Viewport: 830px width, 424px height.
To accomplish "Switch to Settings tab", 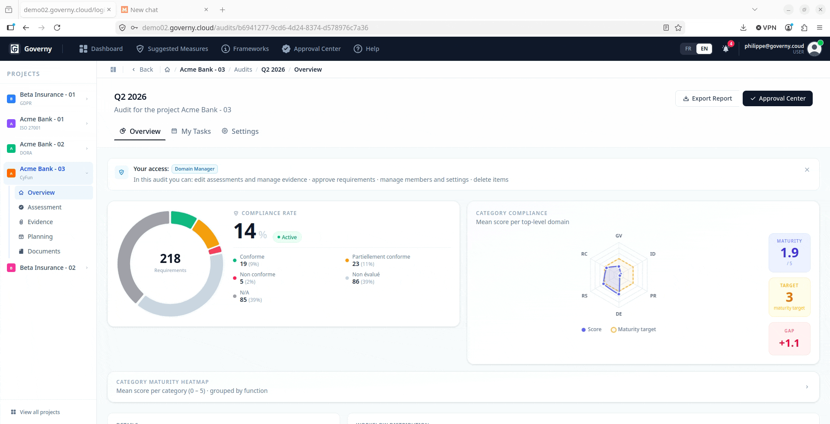I will pos(240,131).
